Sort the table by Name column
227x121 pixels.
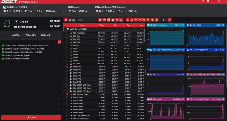(x=82, y=25)
